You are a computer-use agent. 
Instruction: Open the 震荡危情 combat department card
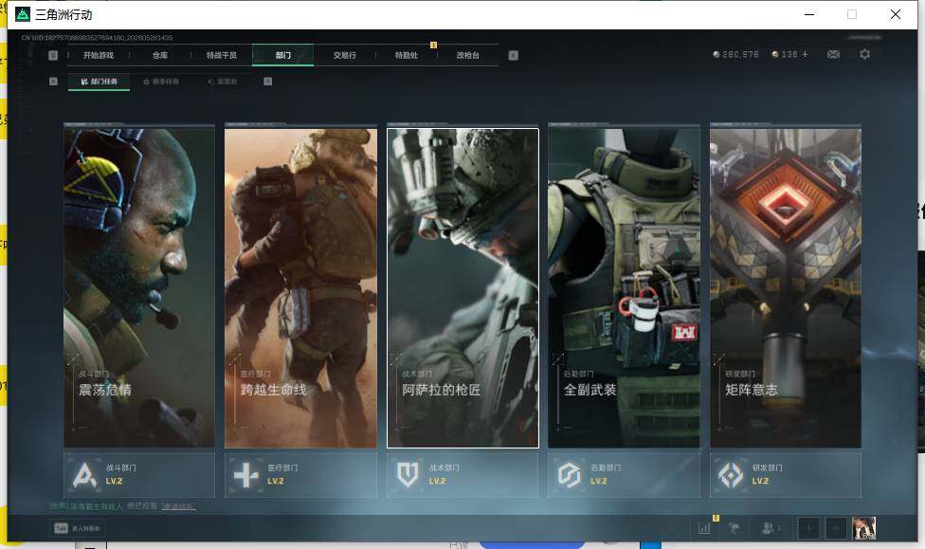tap(139, 288)
